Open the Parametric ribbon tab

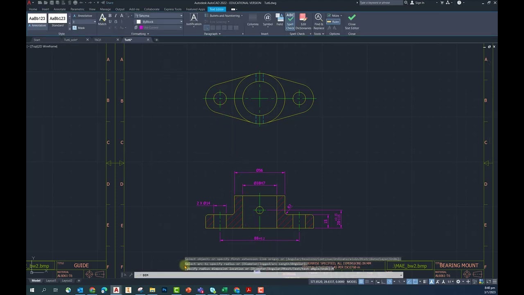tap(77, 9)
